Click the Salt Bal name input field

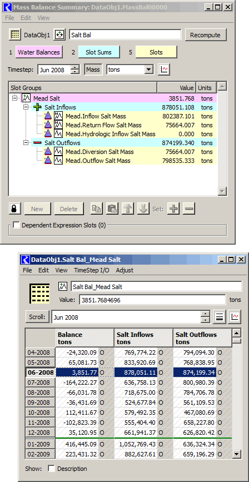click(125, 35)
